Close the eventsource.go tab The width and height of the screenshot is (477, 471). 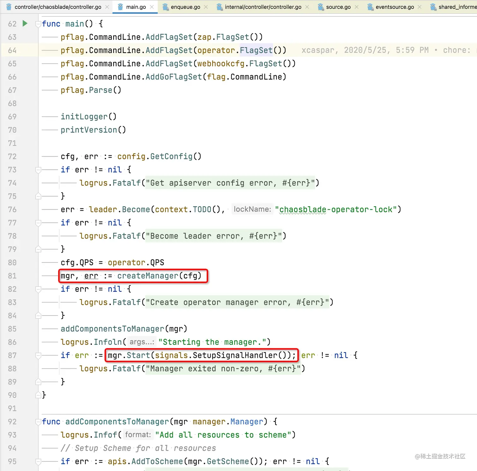[x=419, y=7]
